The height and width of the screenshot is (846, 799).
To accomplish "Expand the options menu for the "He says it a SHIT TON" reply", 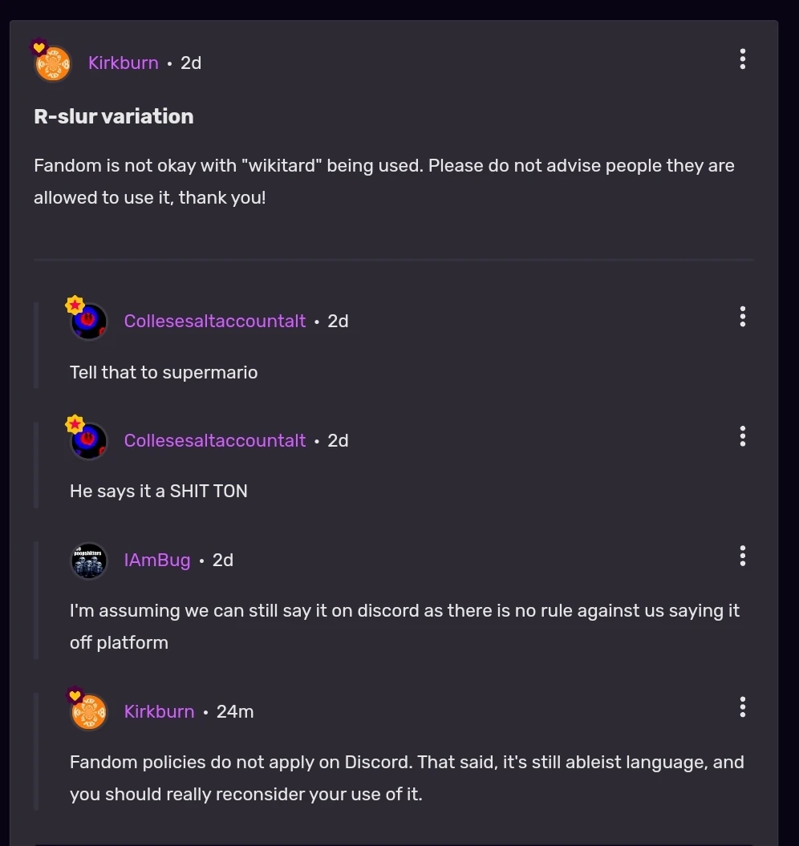I will (743, 436).
